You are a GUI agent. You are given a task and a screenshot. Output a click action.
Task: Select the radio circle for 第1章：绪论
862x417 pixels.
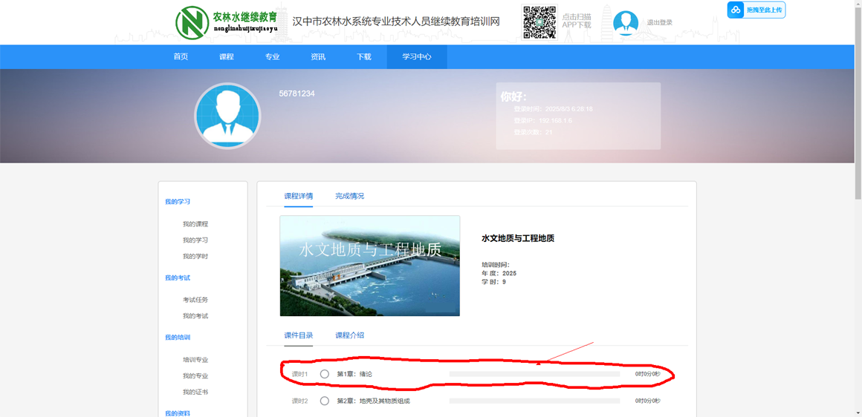click(x=325, y=374)
